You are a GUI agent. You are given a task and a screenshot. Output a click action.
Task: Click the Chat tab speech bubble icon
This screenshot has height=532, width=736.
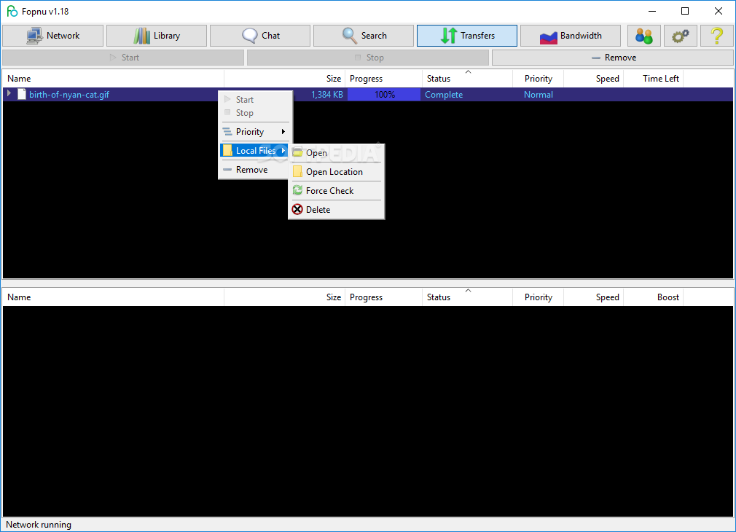[x=250, y=36]
